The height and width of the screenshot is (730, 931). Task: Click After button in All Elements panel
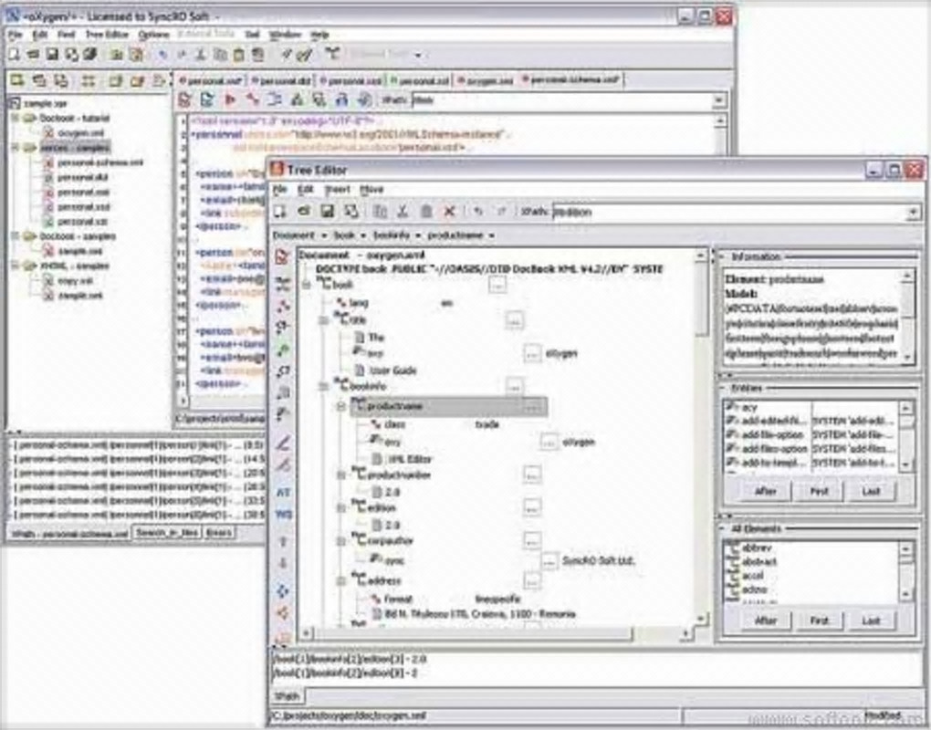[766, 620]
